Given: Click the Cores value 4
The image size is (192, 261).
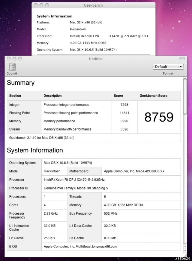Looking at the screenshot, I should pos(45,205).
